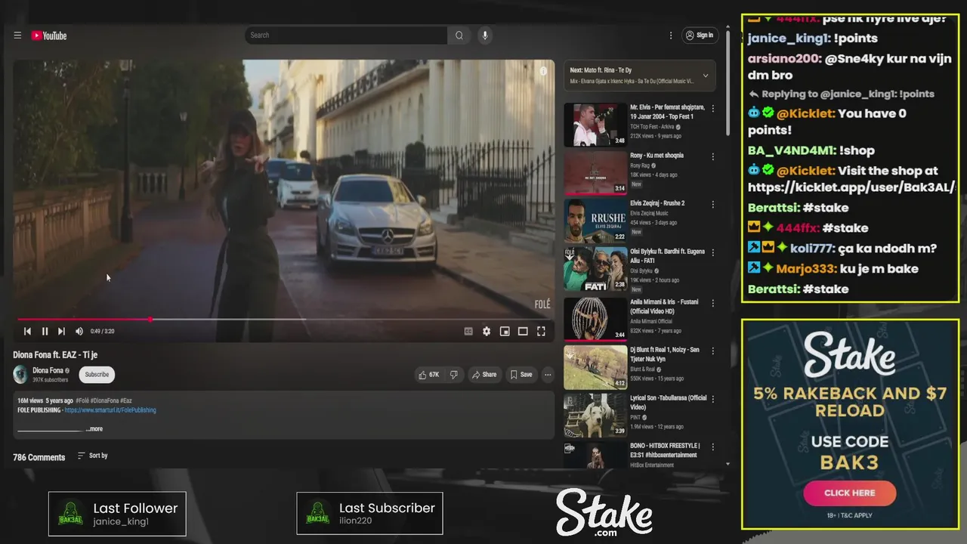Click the #DionaFona hashtag
Screen dimensions: 967x544
coord(104,400)
